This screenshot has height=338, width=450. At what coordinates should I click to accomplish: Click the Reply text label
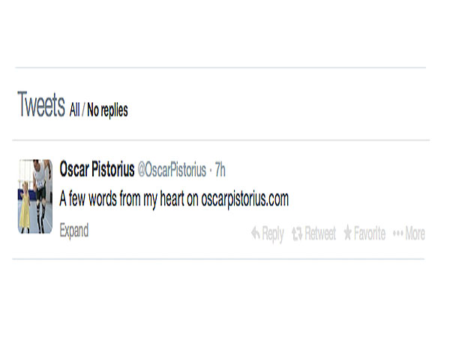273,234
